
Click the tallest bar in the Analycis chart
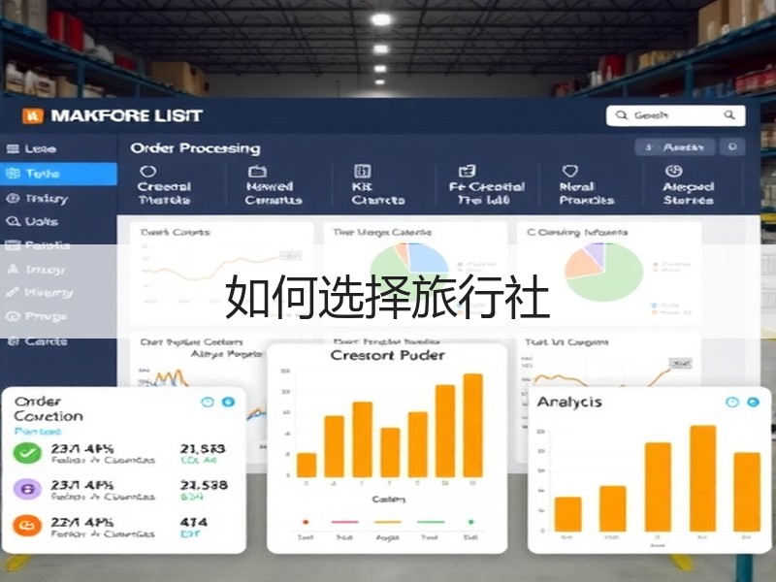[702, 478]
